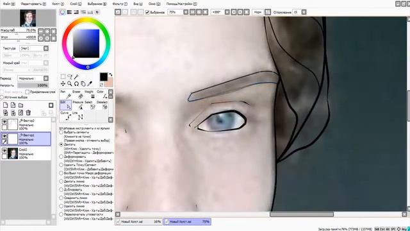Swap foreground and background colors
Image resolution: width=410 pixels, height=231 pixels.
pyautogui.click(x=111, y=75)
